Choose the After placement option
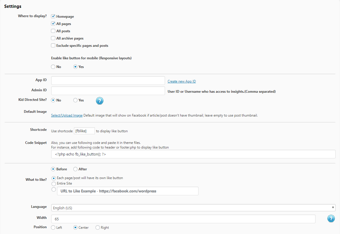 point(75,169)
